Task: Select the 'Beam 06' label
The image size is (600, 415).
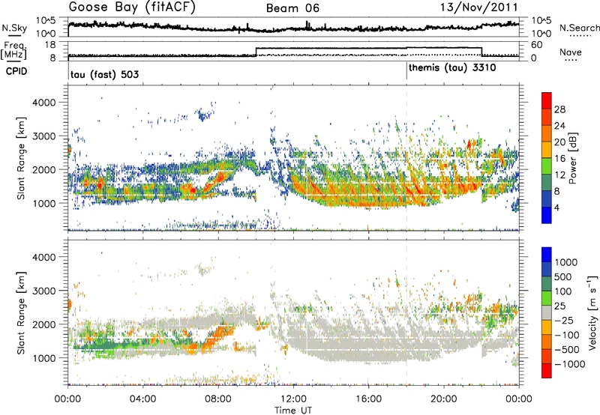Action: click(x=292, y=8)
